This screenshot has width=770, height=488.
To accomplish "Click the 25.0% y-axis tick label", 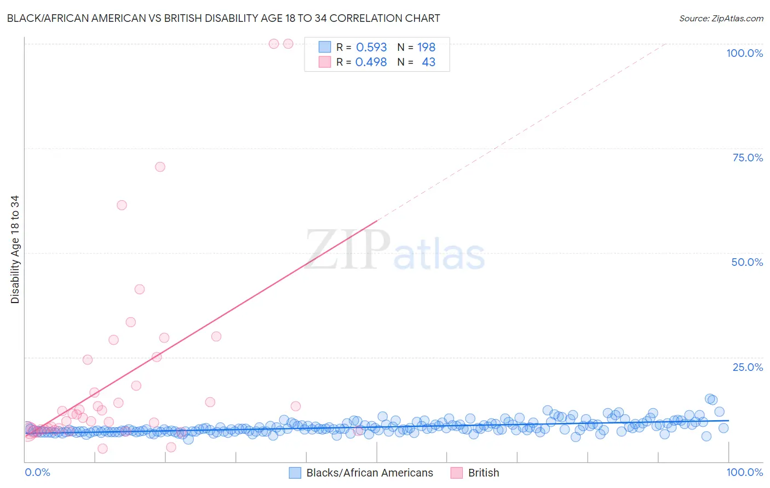I will [748, 367].
